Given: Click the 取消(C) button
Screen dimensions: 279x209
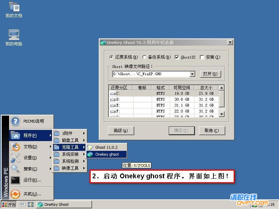Looking at the screenshot, I should pos(212,131).
